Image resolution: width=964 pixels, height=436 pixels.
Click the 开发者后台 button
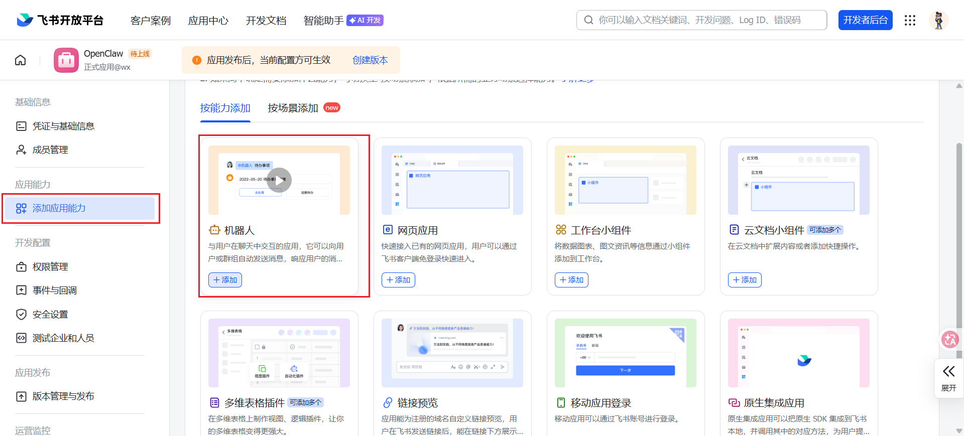(865, 20)
